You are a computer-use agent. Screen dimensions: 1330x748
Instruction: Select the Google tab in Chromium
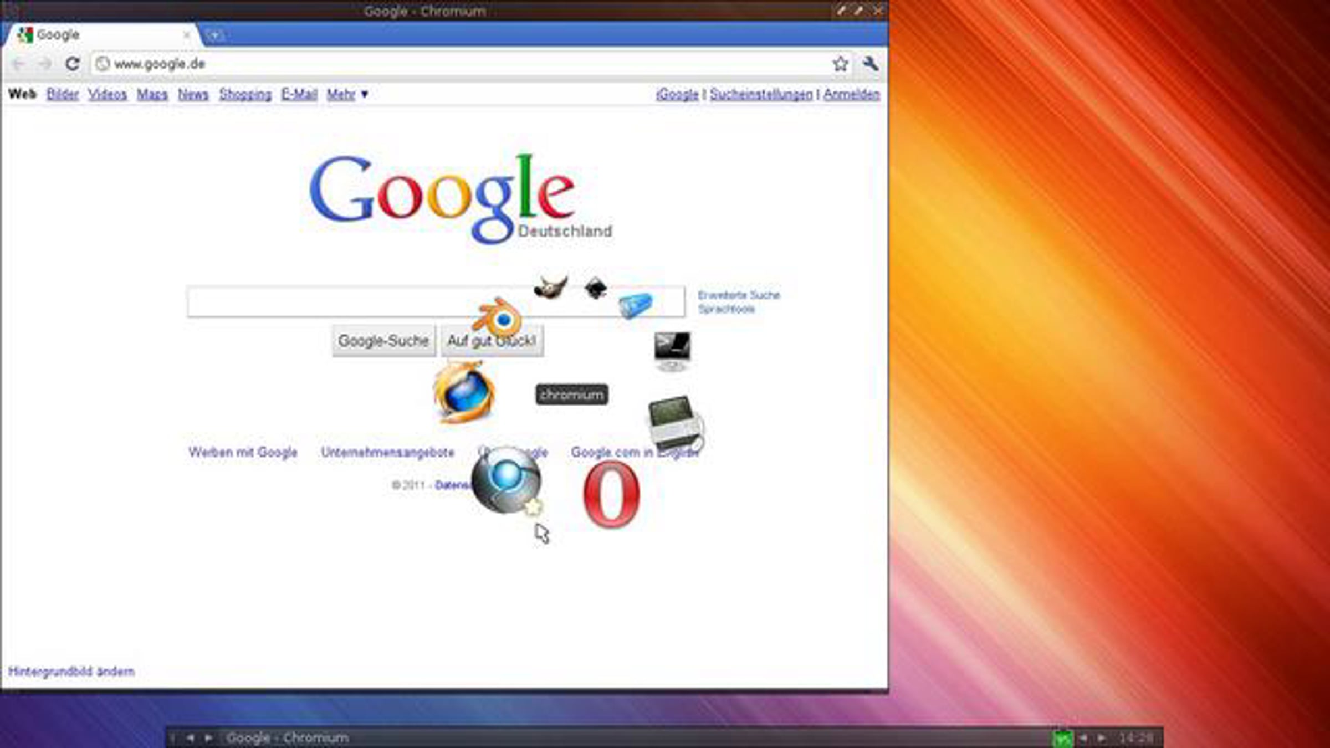102,35
